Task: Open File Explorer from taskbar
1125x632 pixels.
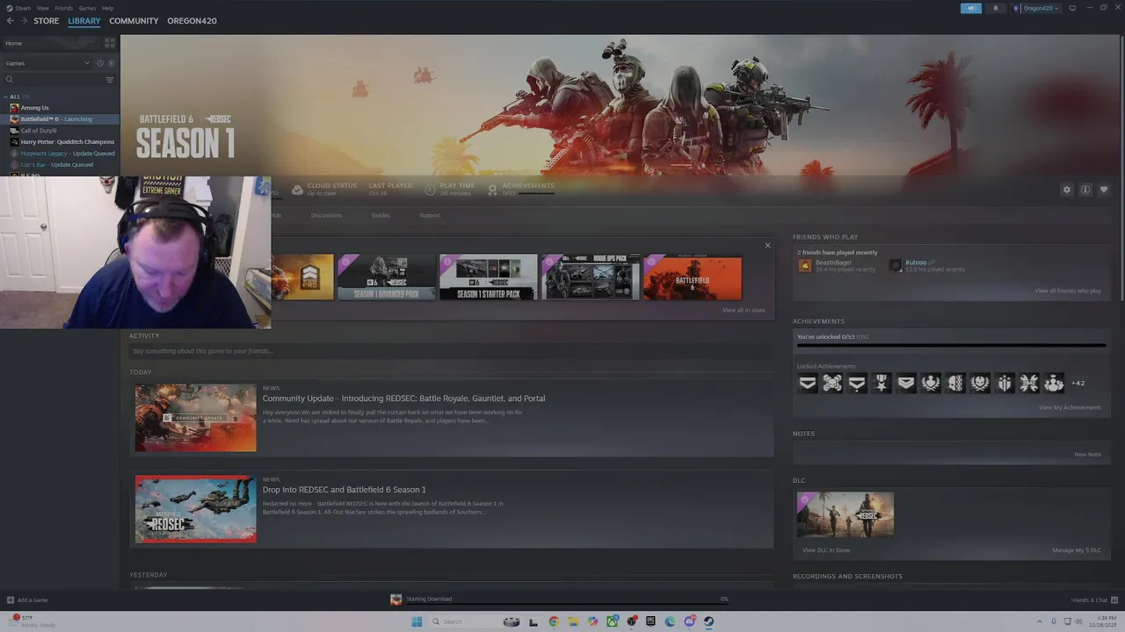Action: pos(573,621)
